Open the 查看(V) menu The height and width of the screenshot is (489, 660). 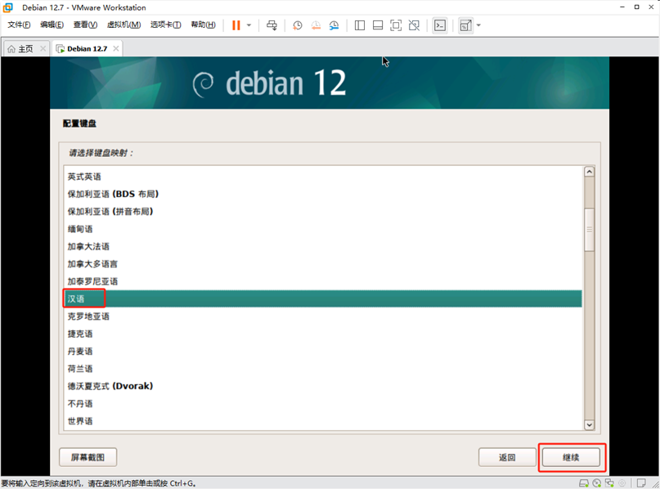(x=85, y=25)
